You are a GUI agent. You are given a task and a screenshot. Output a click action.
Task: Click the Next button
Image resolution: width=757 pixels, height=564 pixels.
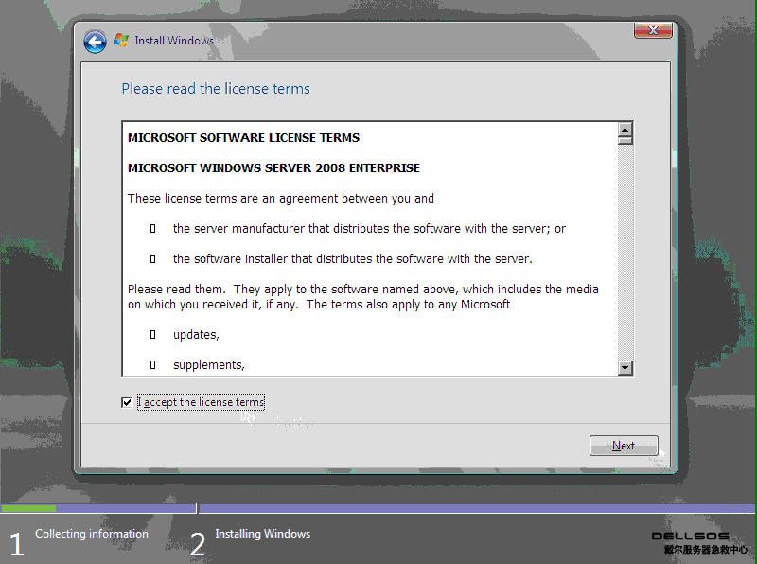pyautogui.click(x=624, y=446)
